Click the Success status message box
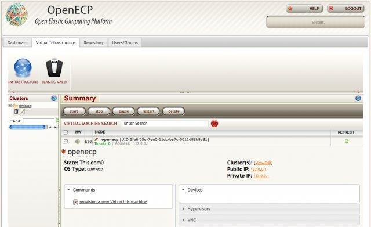This screenshot has height=227, width=371. (x=315, y=22)
